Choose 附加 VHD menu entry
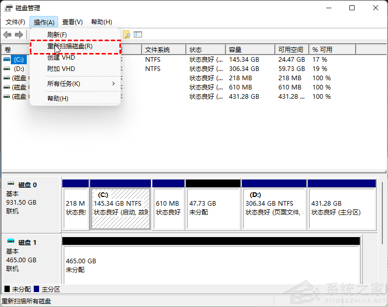Screen dimensions: 388x307 click(x=61, y=68)
